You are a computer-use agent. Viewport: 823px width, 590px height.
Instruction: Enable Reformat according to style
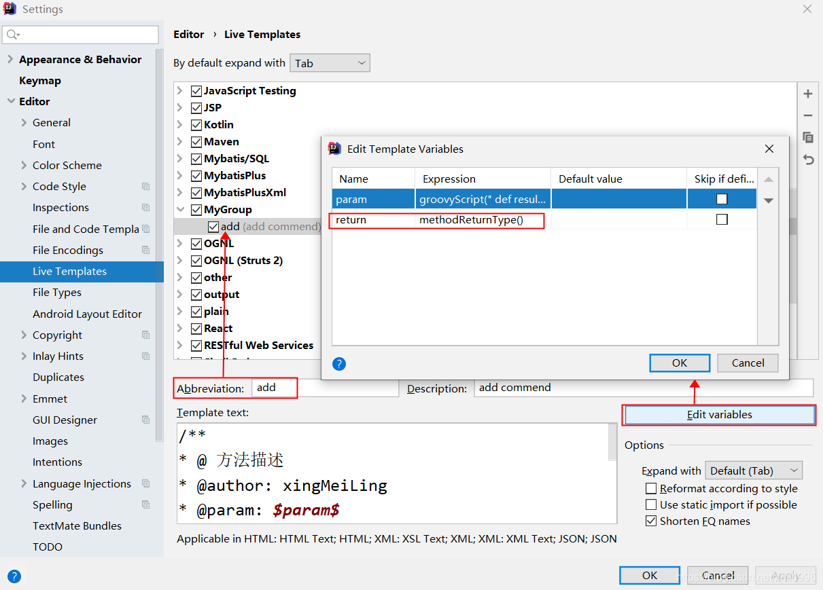tap(651, 489)
